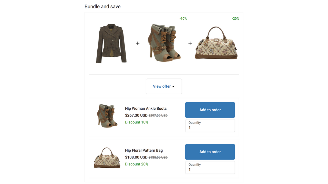328x184 pixels.
Task: Click the crossed-out $297.00 USD price
Action: tap(158, 115)
